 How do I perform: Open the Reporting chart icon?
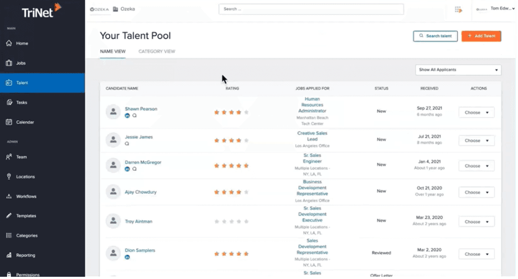(9, 255)
